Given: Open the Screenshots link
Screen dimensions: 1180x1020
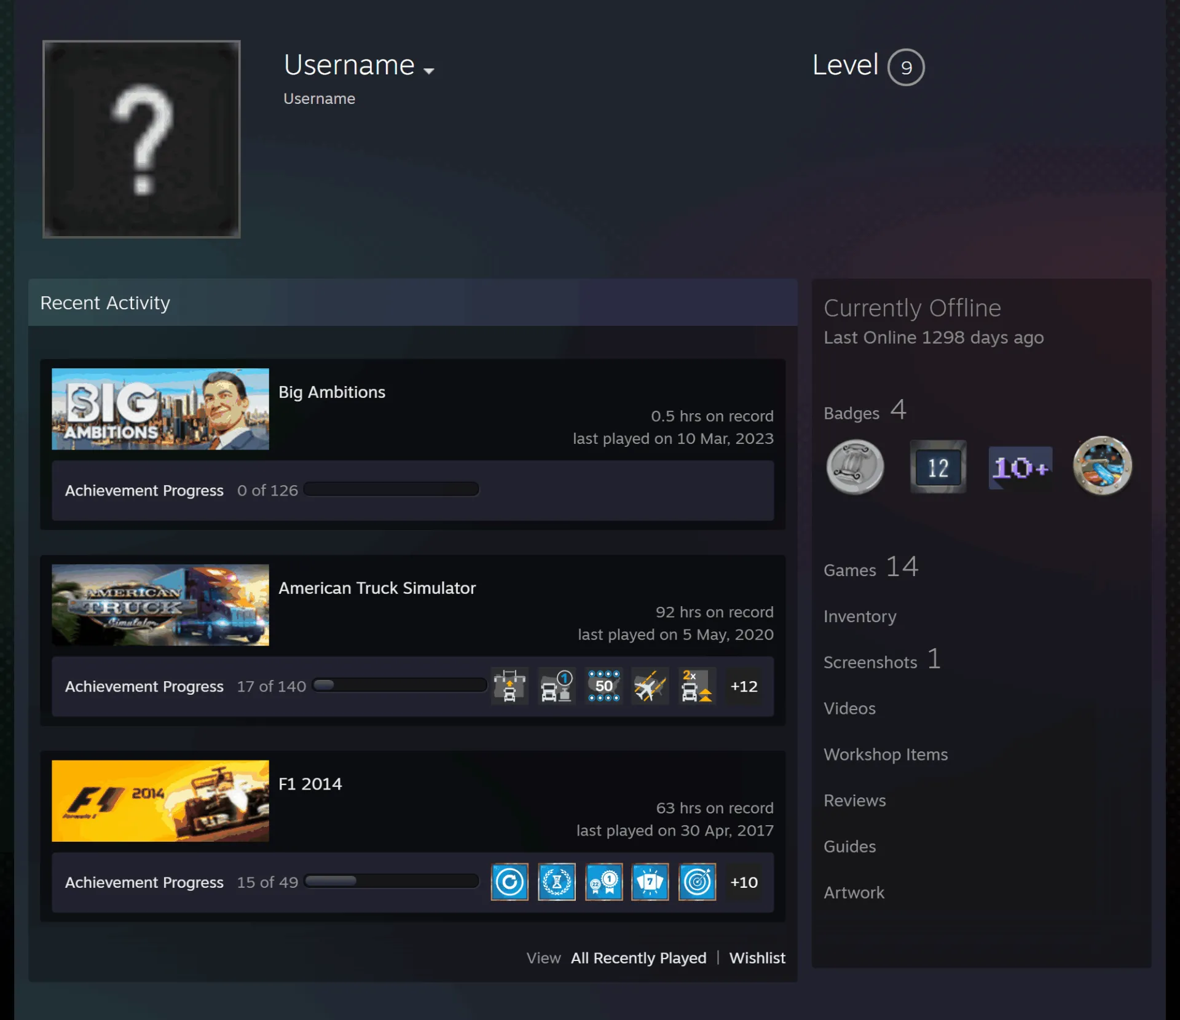Looking at the screenshot, I should [882, 660].
